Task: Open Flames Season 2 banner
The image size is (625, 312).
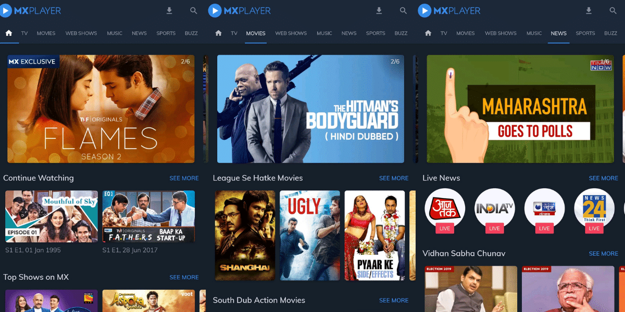Action: [x=101, y=109]
